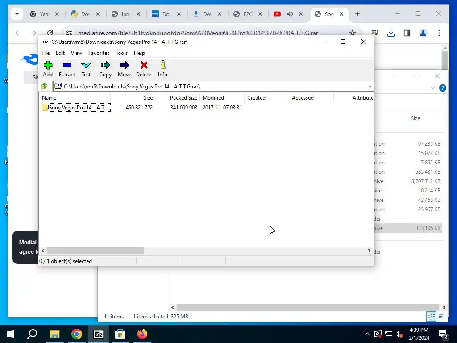Click the 7-Zip horizontal scrollbar thumb
This screenshot has height=343, width=457.
95,251
